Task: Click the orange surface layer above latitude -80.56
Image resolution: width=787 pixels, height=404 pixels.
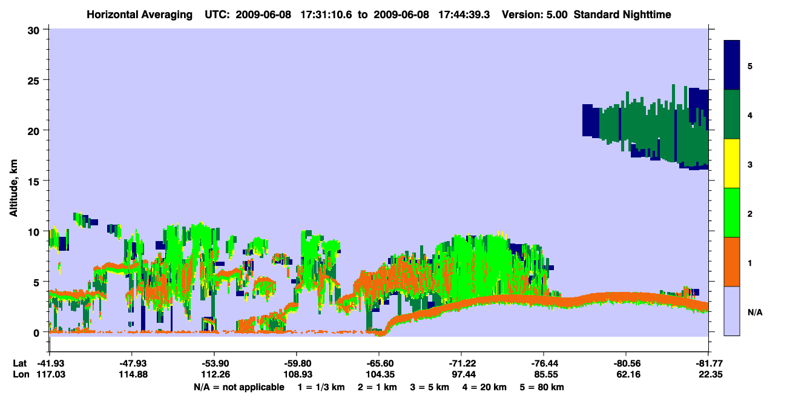Action: 626,297
